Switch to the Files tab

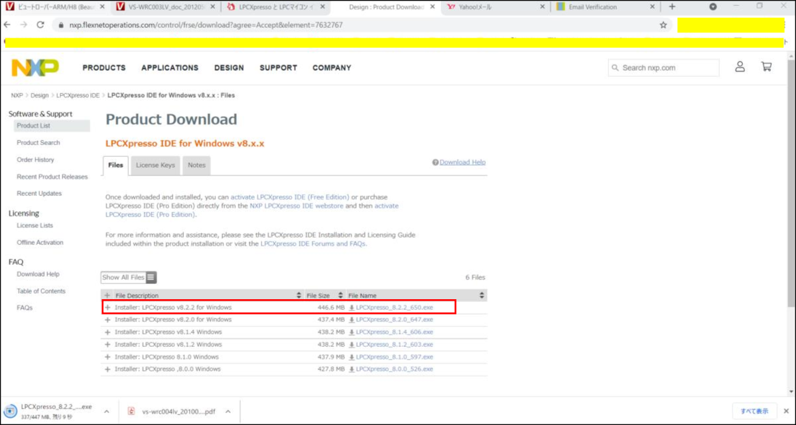coord(115,165)
